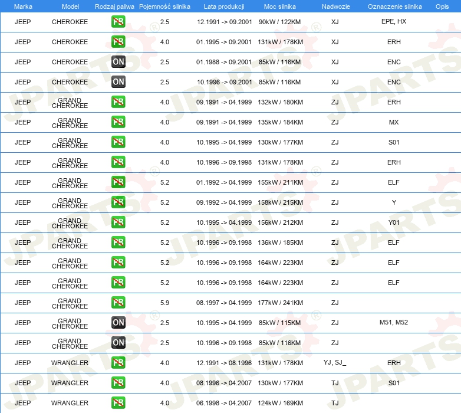Click petrol icon in 241KM Grand Cherokee row
Image resolution: width=461 pixels, height=413 pixels.
[118, 303]
